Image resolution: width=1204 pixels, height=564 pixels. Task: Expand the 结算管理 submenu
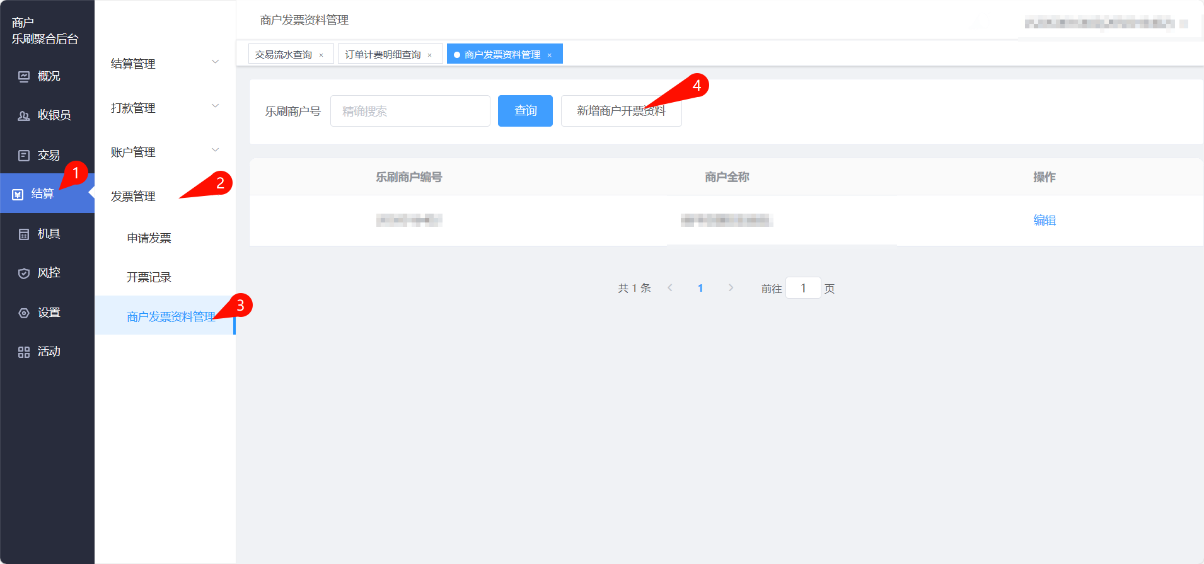(164, 64)
